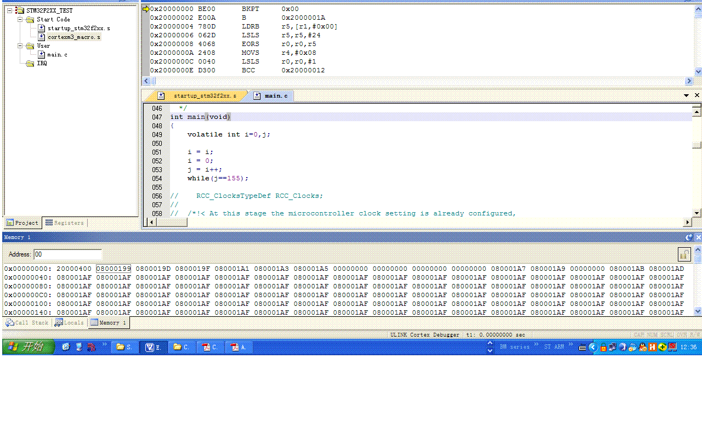
Task: Click the Internet Explorer quick launch icon
Action: tap(66, 347)
